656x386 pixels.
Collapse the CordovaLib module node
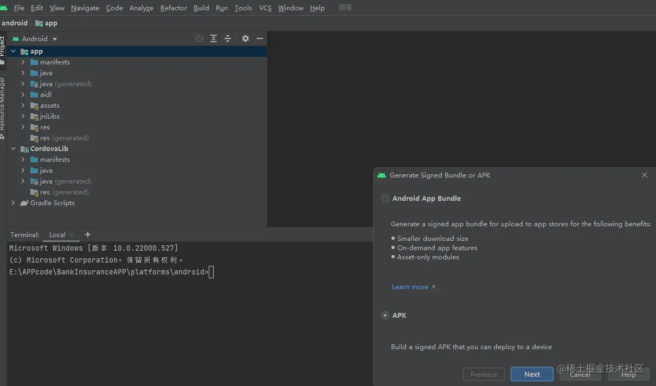[x=14, y=149]
